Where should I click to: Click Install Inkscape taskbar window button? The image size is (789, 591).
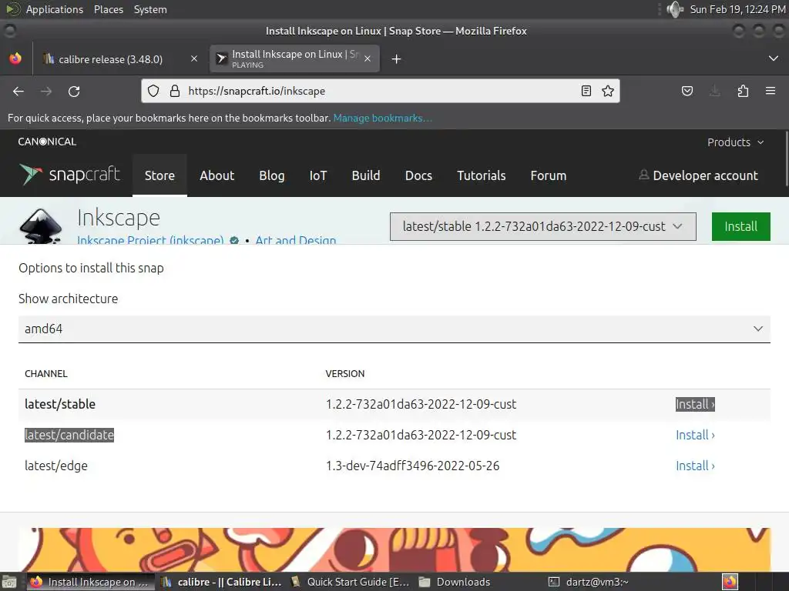coord(89,582)
